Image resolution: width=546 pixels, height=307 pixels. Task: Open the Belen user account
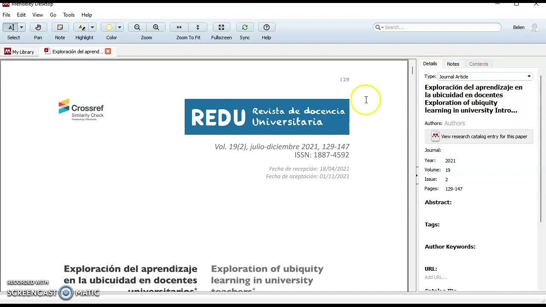click(x=519, y=27)
